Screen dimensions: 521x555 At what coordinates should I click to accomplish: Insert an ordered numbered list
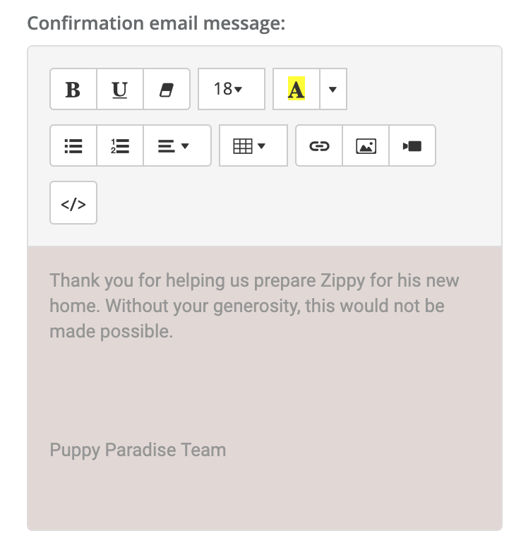click(x=120, y=145)
